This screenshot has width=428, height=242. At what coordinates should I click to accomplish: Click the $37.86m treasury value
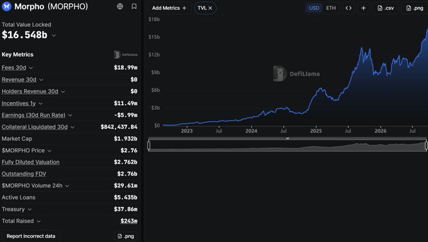pyautogui.click(x=125, y=209)
